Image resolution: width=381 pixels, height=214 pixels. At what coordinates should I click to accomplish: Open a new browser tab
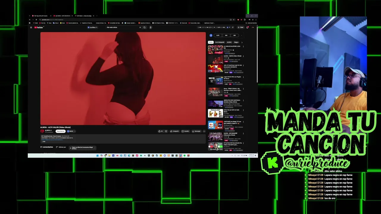pos(97,16)
